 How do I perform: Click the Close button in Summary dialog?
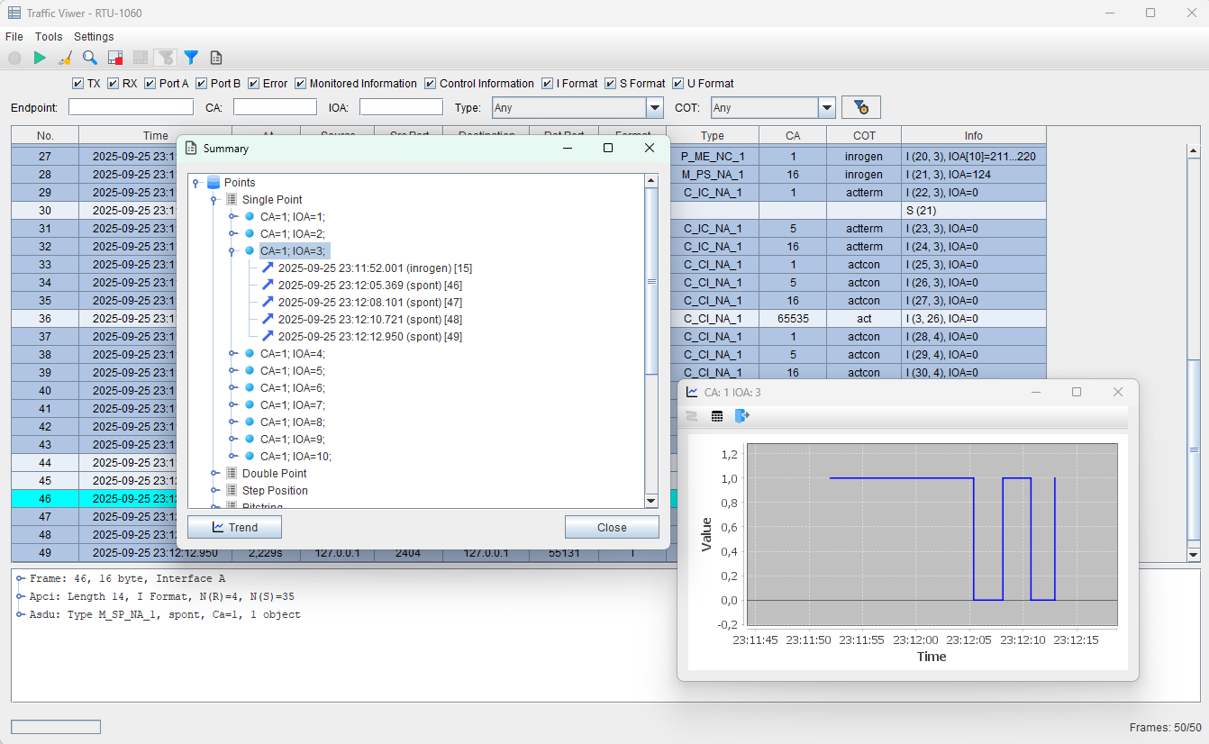[x=612, y=527]
